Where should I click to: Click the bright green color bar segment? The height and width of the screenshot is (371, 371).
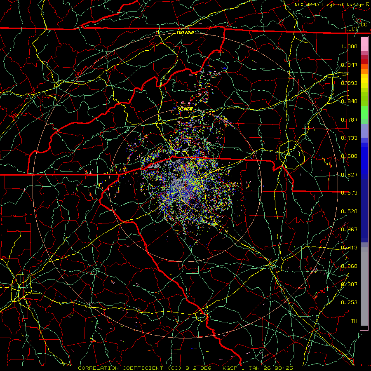click(x=364, y=113)
